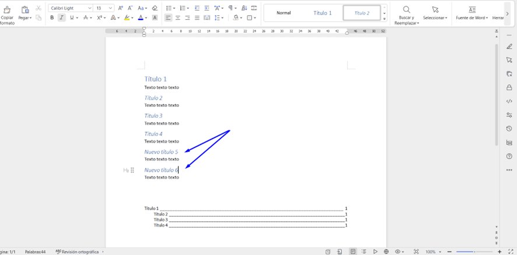This screenshot has width=517, height=255.
Task: Open the code icon in right sidebar
Action: [509, 101]
